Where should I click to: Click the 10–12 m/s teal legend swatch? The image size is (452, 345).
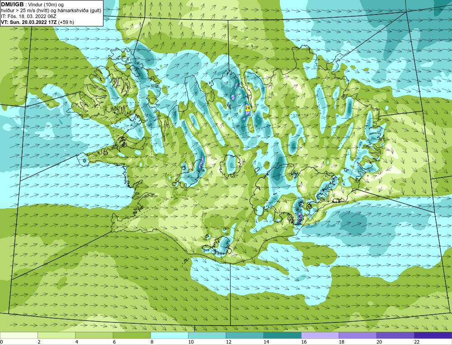point(207,335)
